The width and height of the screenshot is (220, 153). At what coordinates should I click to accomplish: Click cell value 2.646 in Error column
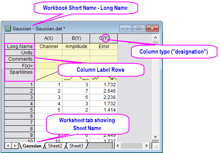click(x=104, y=91)
